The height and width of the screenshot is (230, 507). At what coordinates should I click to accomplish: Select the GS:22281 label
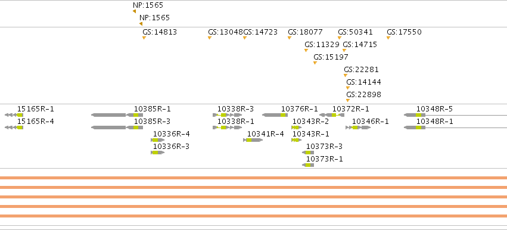(361, 70)
